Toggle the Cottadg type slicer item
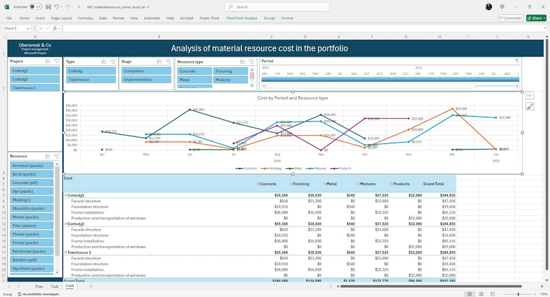This screenshot has height=297, width=550. click(x=91, y=70)
